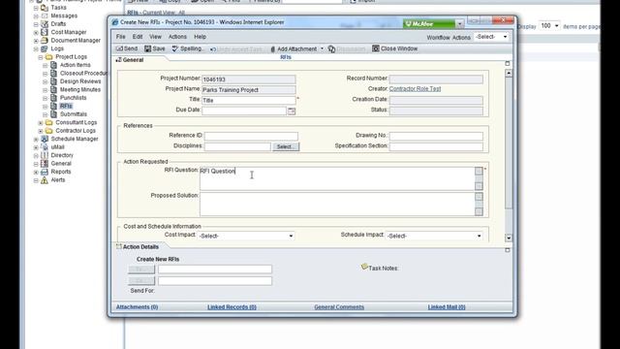
Task: Click the uMail icon in the tree
Action: [x=45, y=147]
